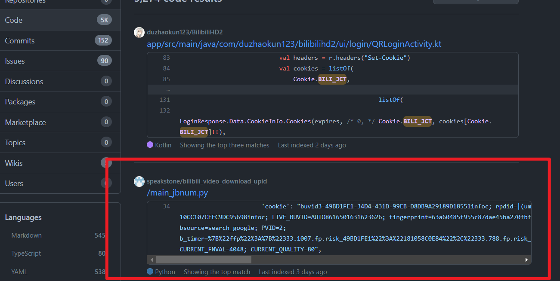560x281 pixels.
Task: Open the Code search filter
Action: (x=60, y=20)
